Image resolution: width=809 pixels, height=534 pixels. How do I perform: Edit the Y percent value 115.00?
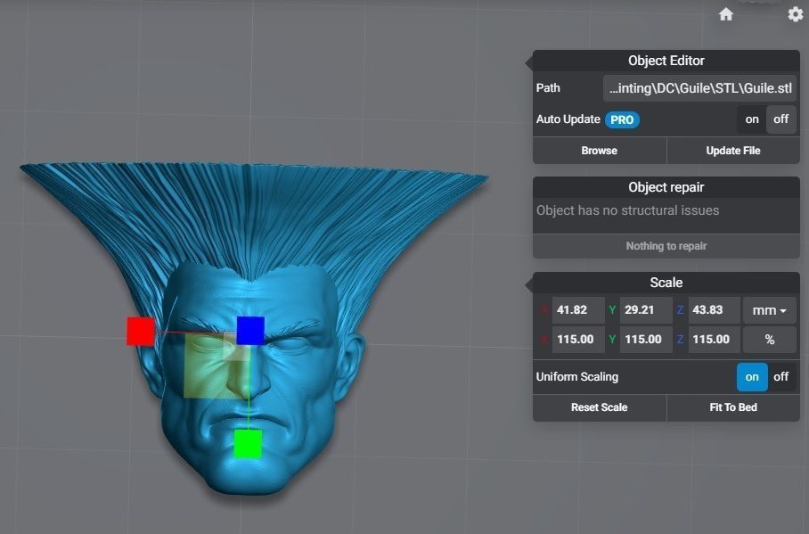click(x=646, y=340)
